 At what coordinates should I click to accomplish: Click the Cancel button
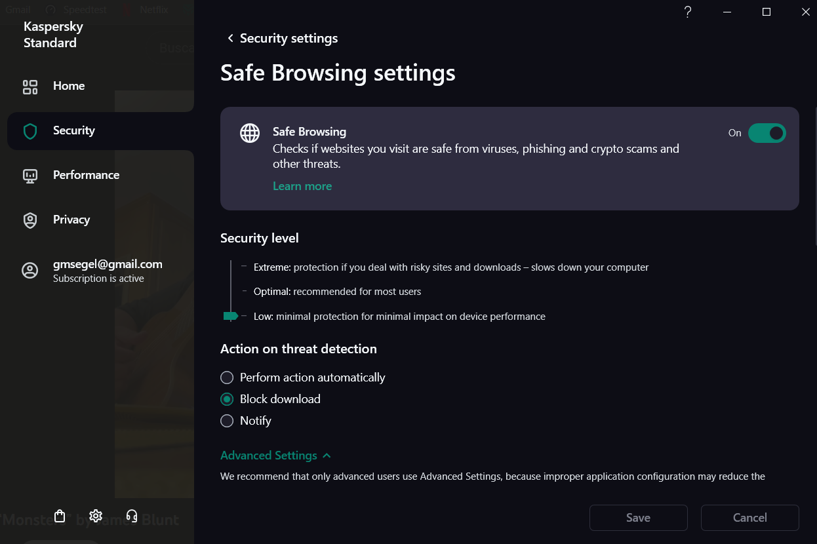pos(749,518)
